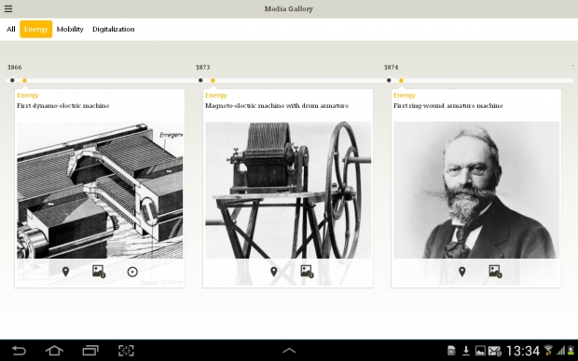
Task: Open image gallery icon on dynamo-electric card
Action: click(99, 272)
